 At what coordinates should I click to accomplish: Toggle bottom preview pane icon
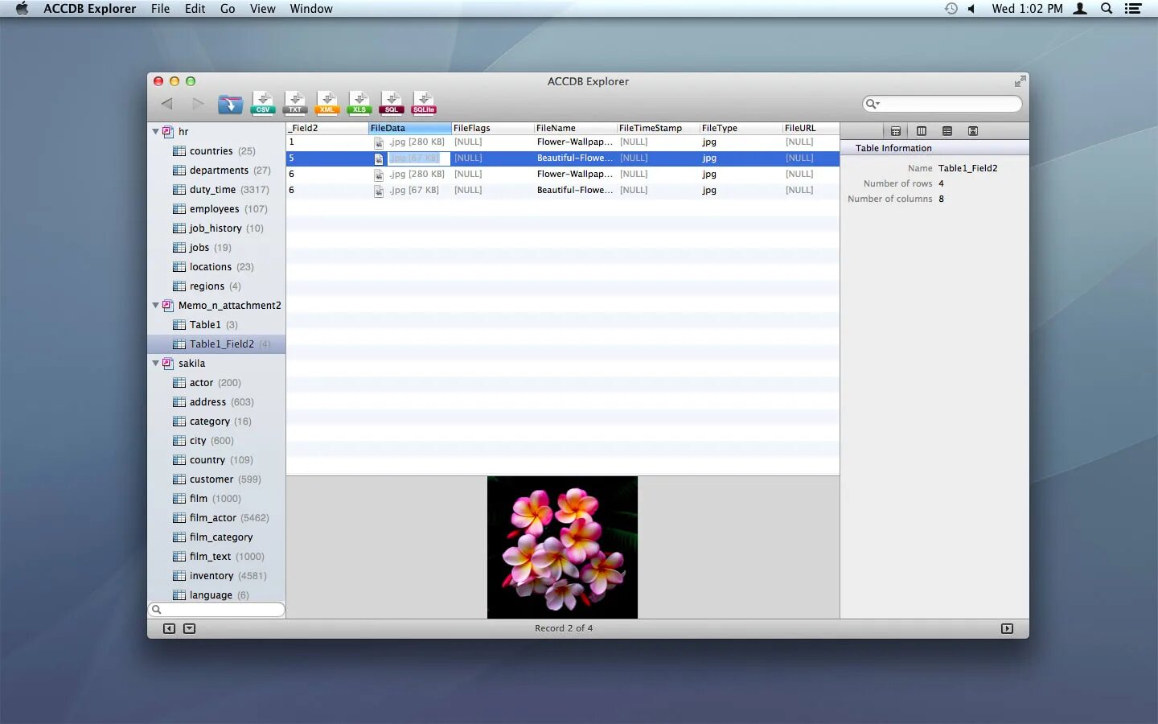[190, 628]
